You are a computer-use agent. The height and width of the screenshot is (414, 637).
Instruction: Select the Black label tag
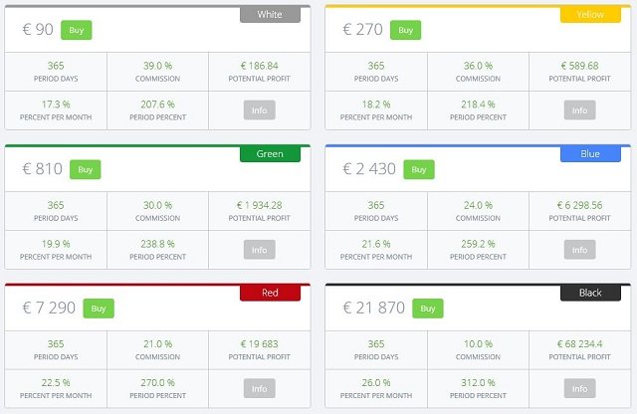pos(590,293)
